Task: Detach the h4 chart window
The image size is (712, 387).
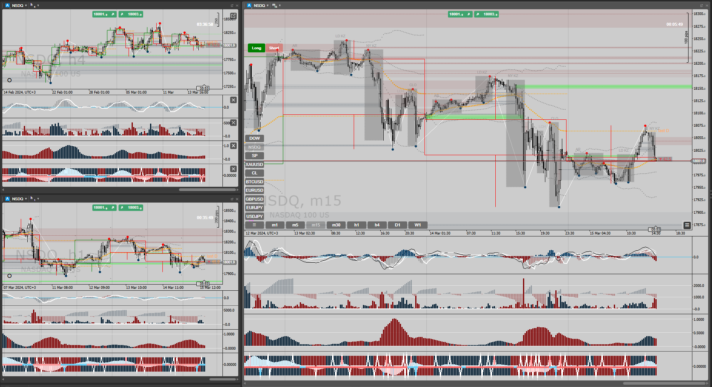Action: pyautogui.click(x=232, y=5)
